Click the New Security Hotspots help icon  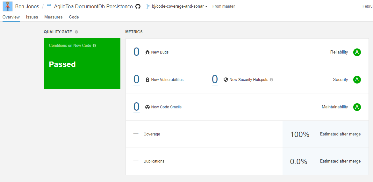271,80
